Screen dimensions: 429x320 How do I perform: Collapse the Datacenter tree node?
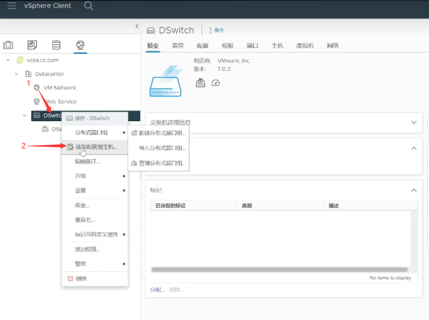[16, 74]
